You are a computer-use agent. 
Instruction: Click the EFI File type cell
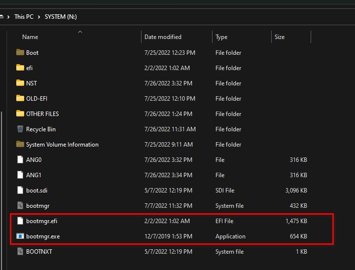224,221
